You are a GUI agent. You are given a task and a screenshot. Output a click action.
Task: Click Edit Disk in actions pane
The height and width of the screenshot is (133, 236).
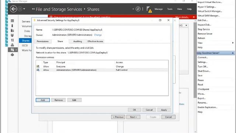(x=202, y=20)
